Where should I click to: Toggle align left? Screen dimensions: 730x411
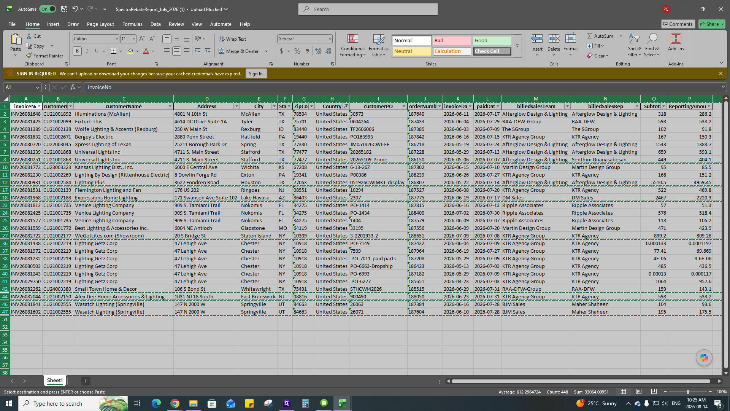[x=167, y=51]
